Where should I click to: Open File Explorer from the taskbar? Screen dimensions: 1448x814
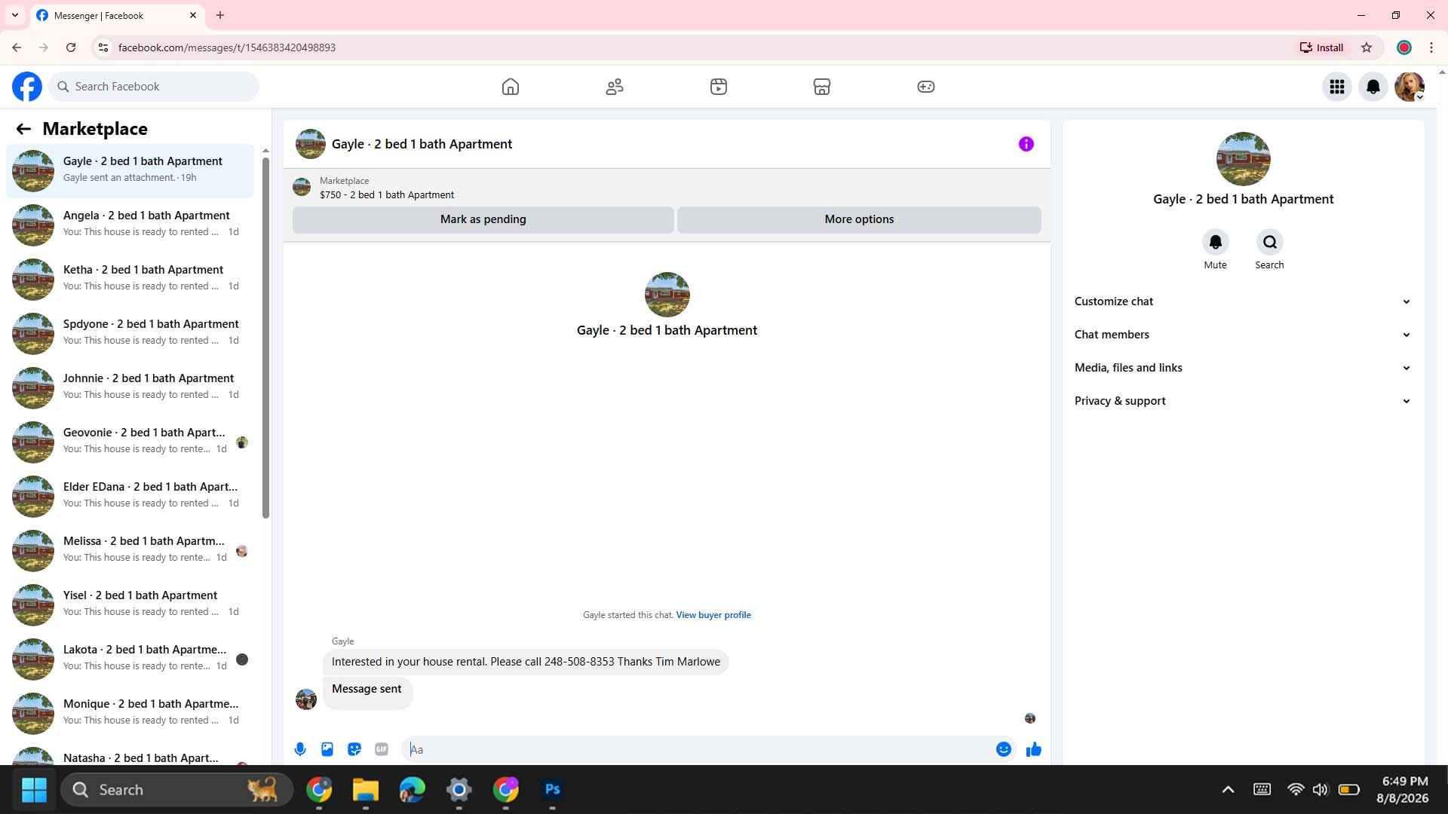tap(366, 789)
